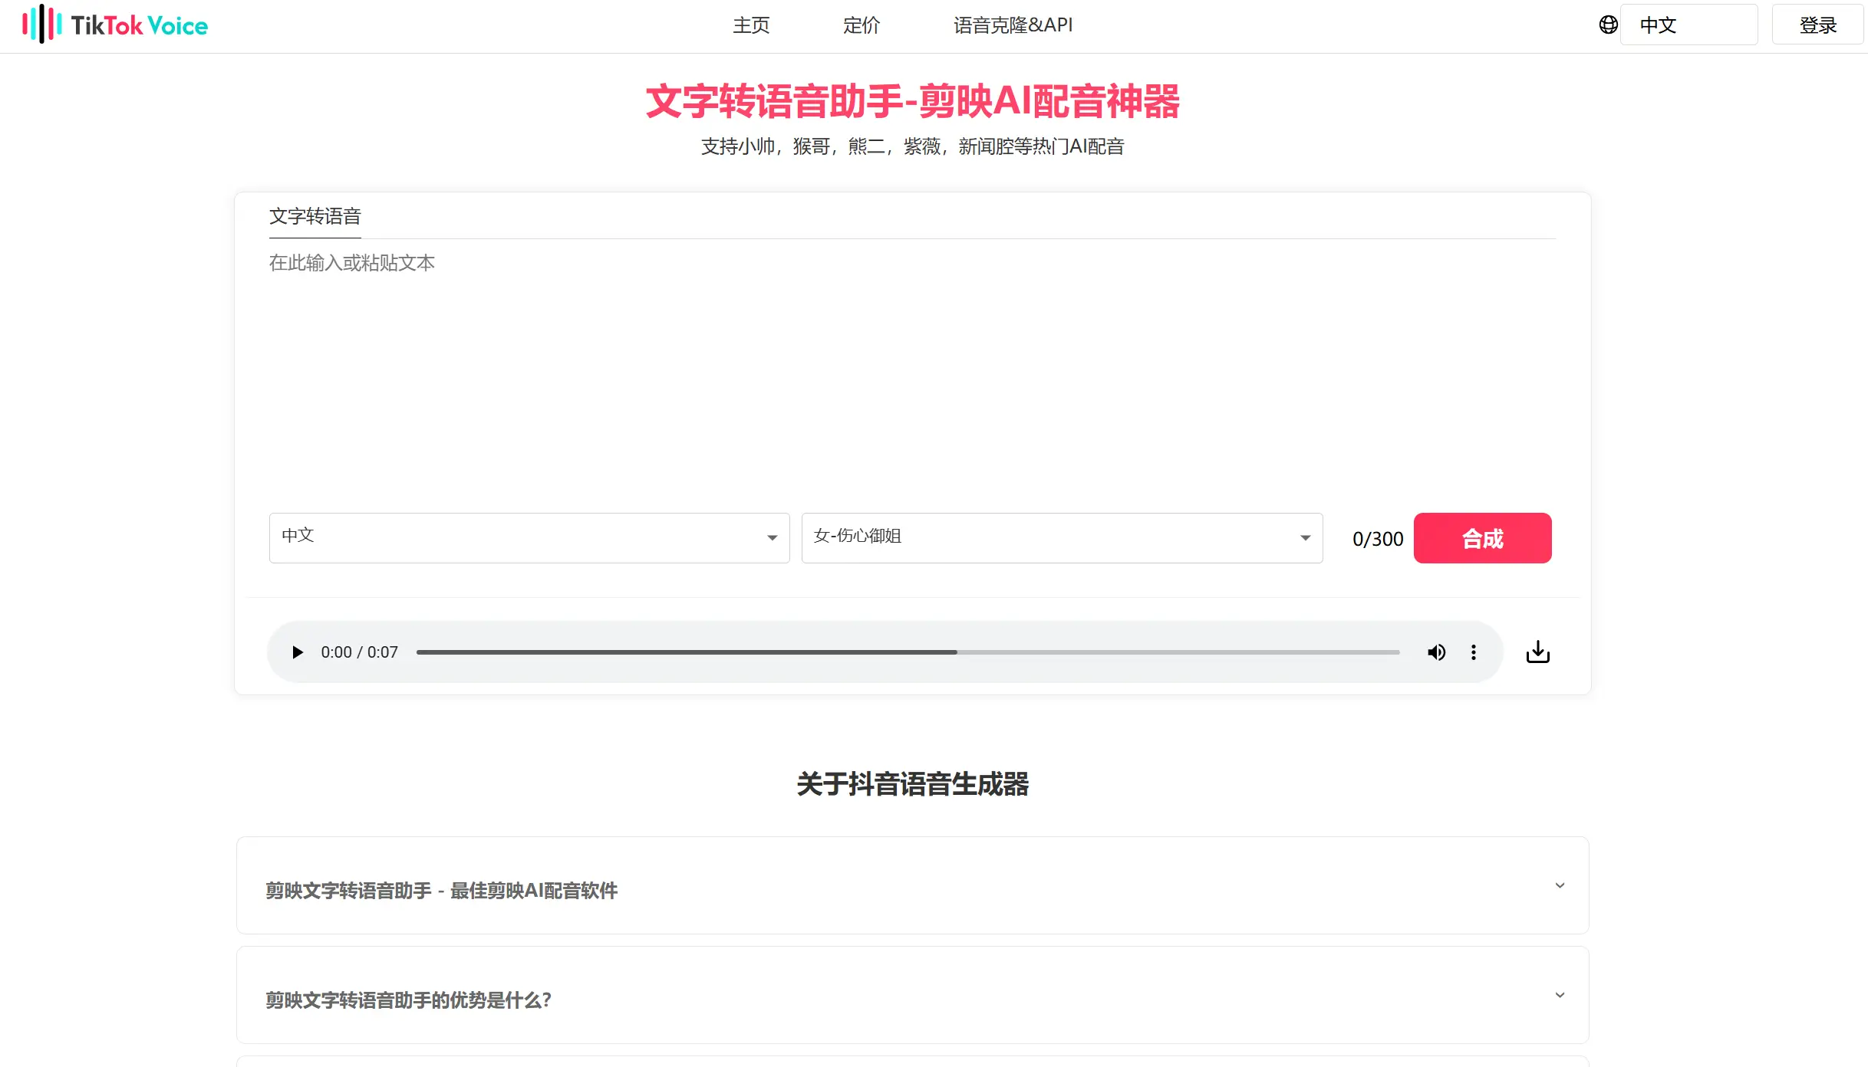The height and width of the screenshot is (1067, 1868).
Task: Click the 登录 button
Action: 1817,25
